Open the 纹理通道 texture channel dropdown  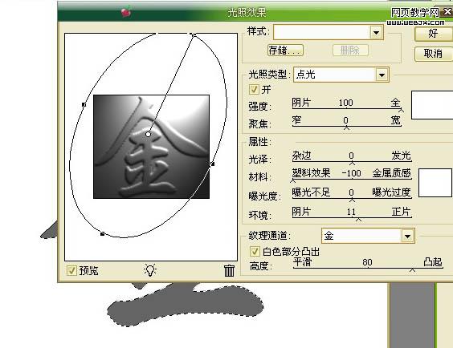click(407, 236)
